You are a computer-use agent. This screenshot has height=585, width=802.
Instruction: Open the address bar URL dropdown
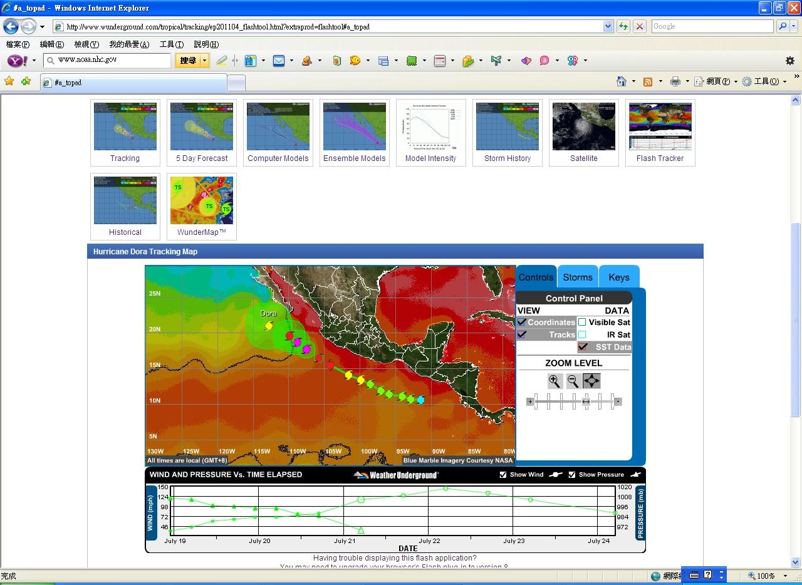pos(608,26)
